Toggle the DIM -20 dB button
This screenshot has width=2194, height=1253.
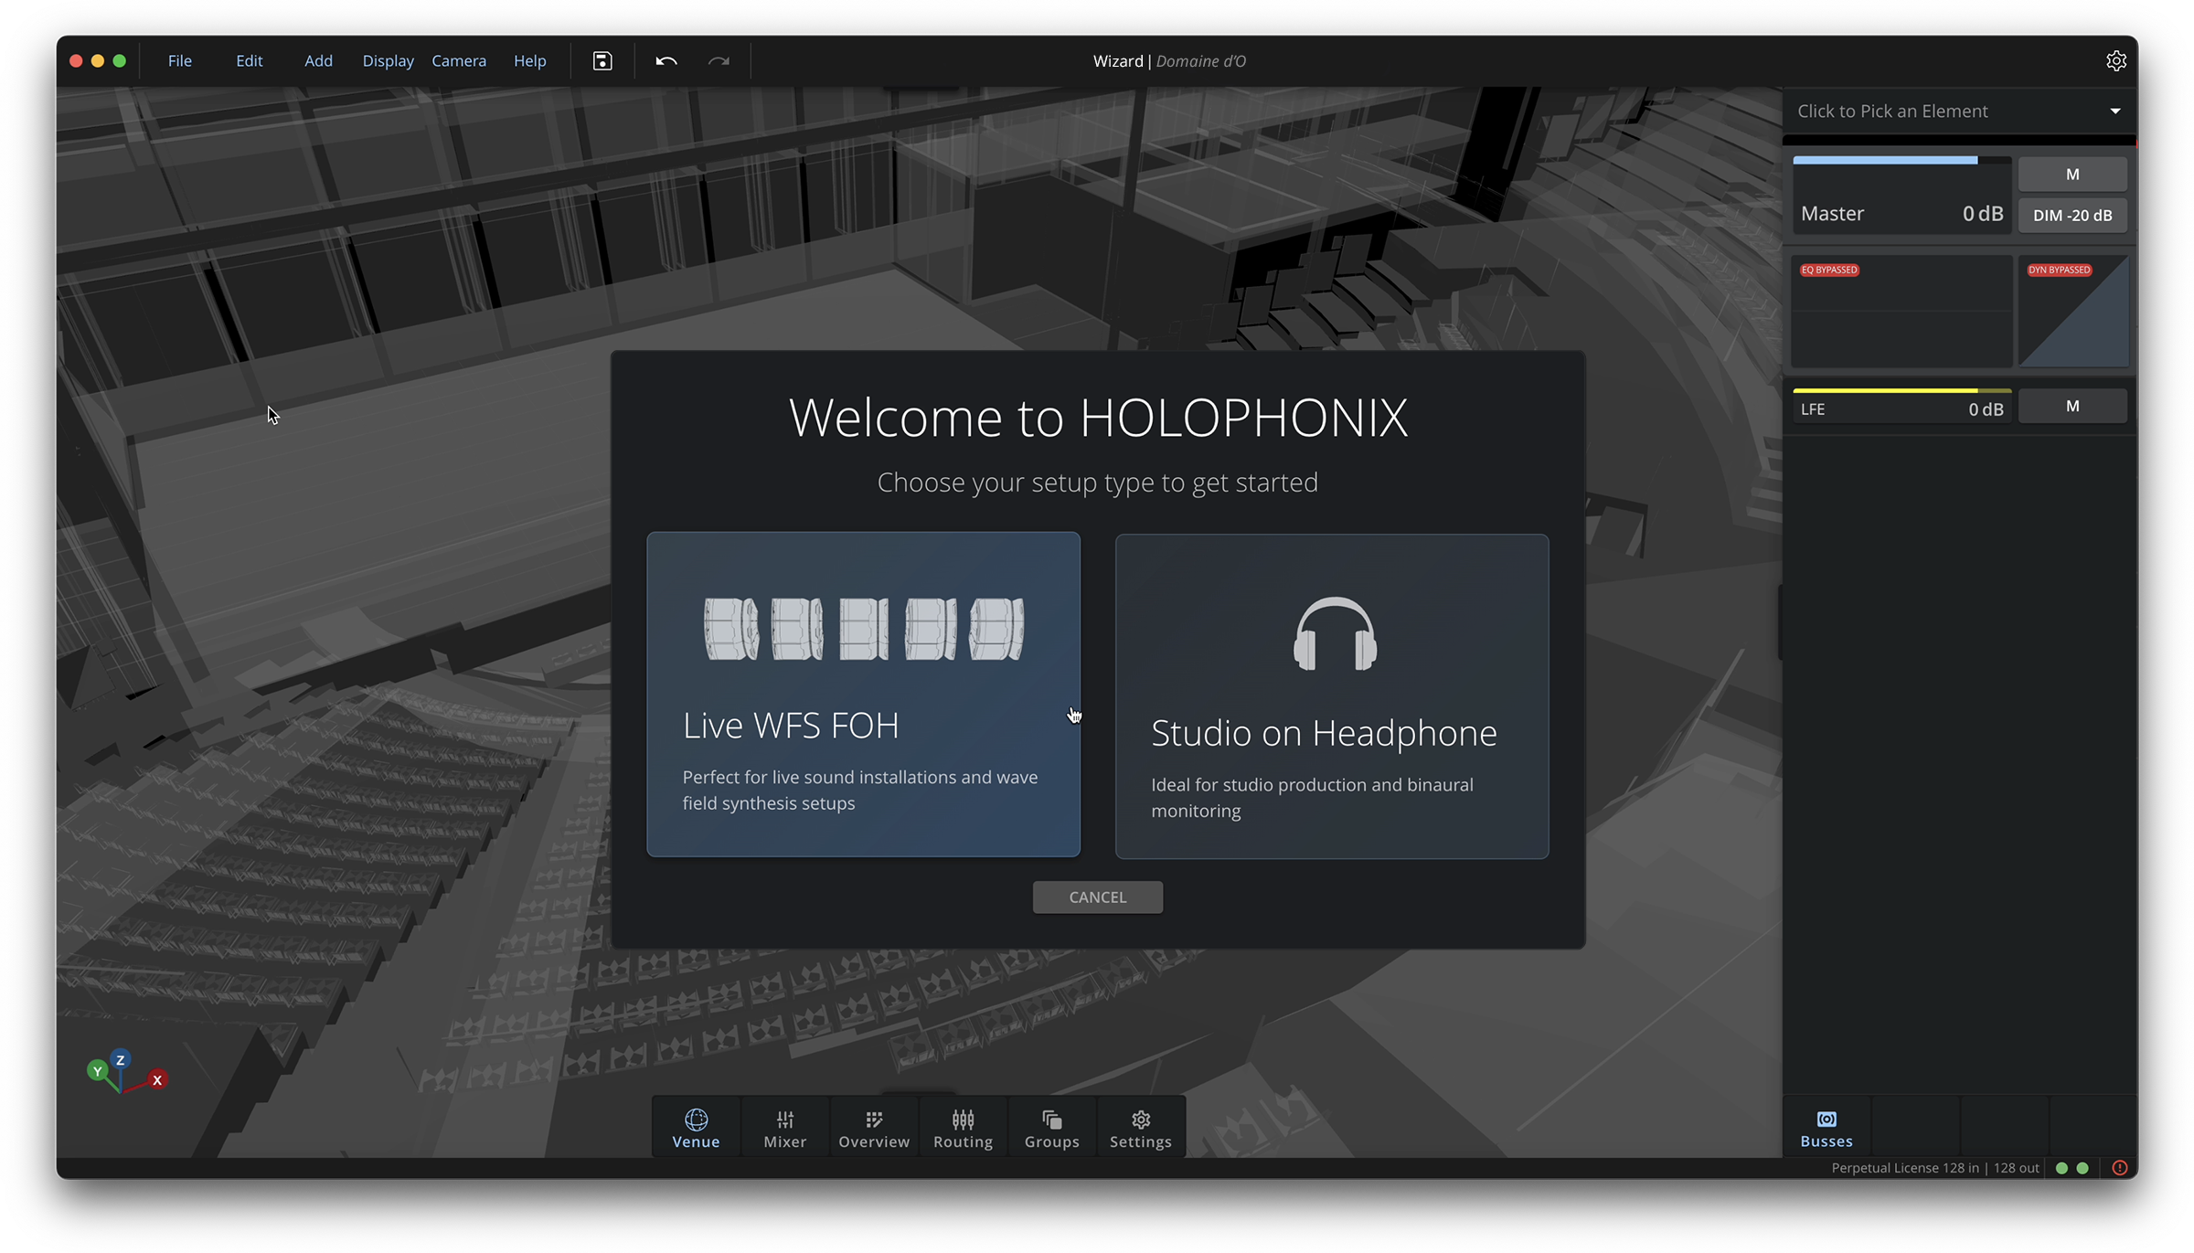2072,216
